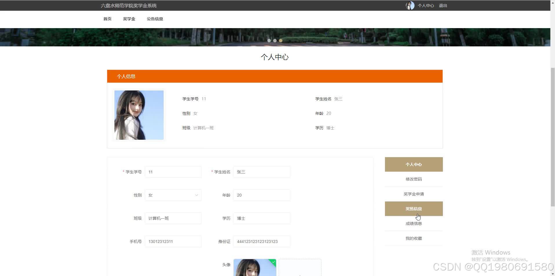The height and width of the screenshot is (276, 555).
Task: Click 年龄 value 20 in info card
Action: [328, 113]
